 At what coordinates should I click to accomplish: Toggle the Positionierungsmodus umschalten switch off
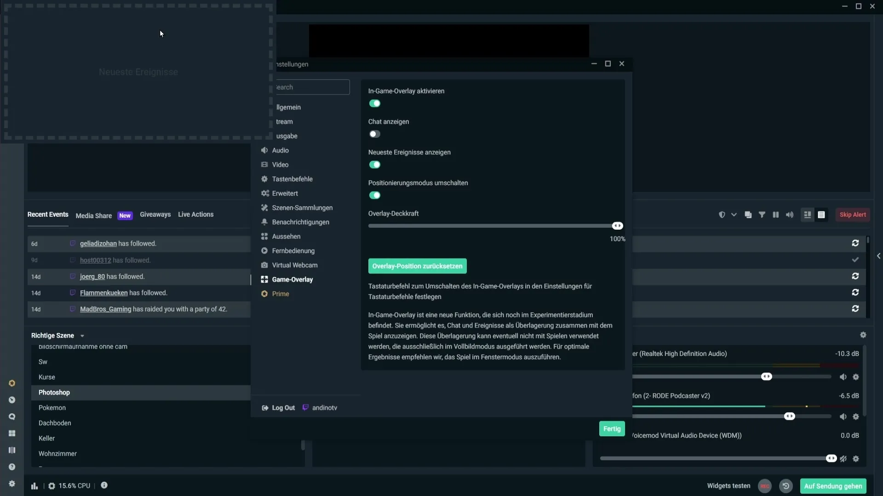(375, 195)
